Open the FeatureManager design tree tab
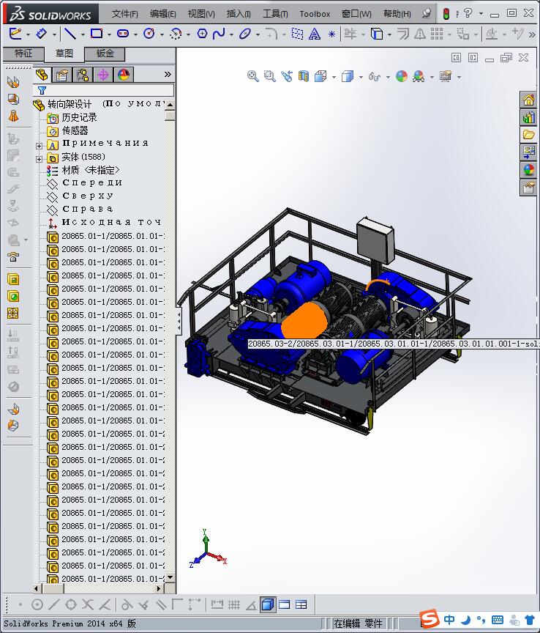This screenshot has height=633, width=540. pyautogui.click(x=42, y=75)
